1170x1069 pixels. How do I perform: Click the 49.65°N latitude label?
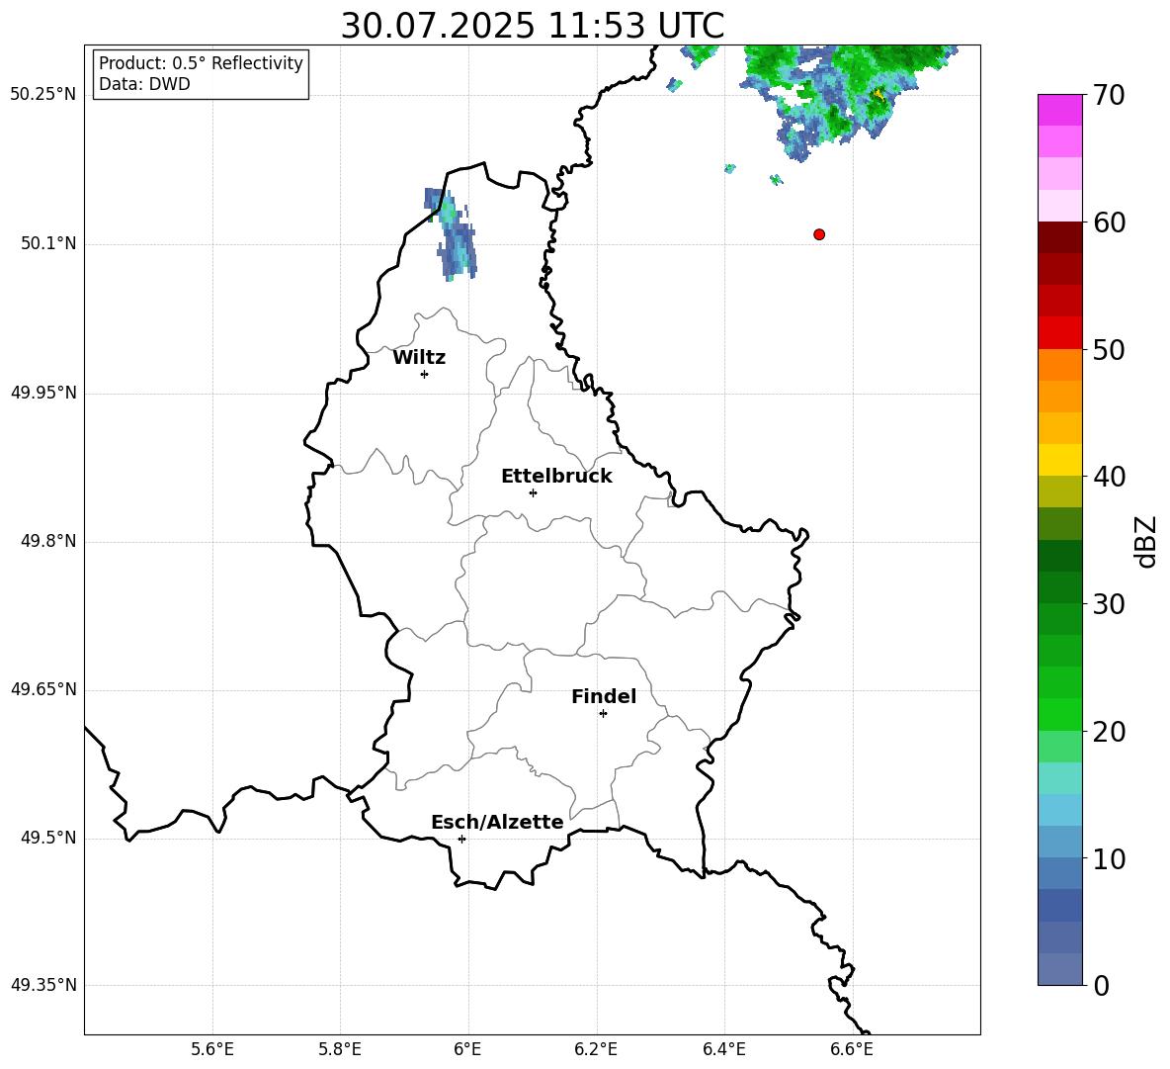(x=43, y=689)
